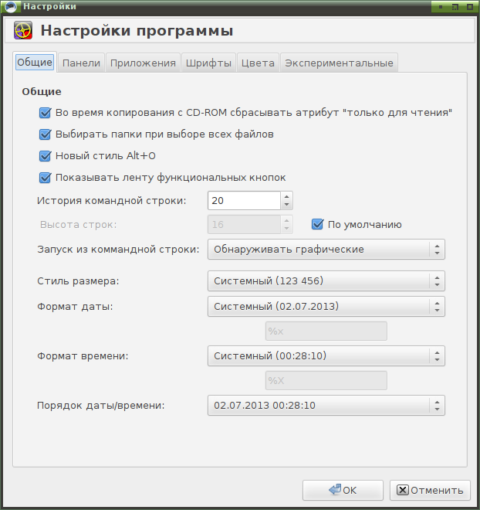This screenshot has height=510, width=480.
Task: Expand the 'Формат даты' combo box
Action: coord(326,307)
